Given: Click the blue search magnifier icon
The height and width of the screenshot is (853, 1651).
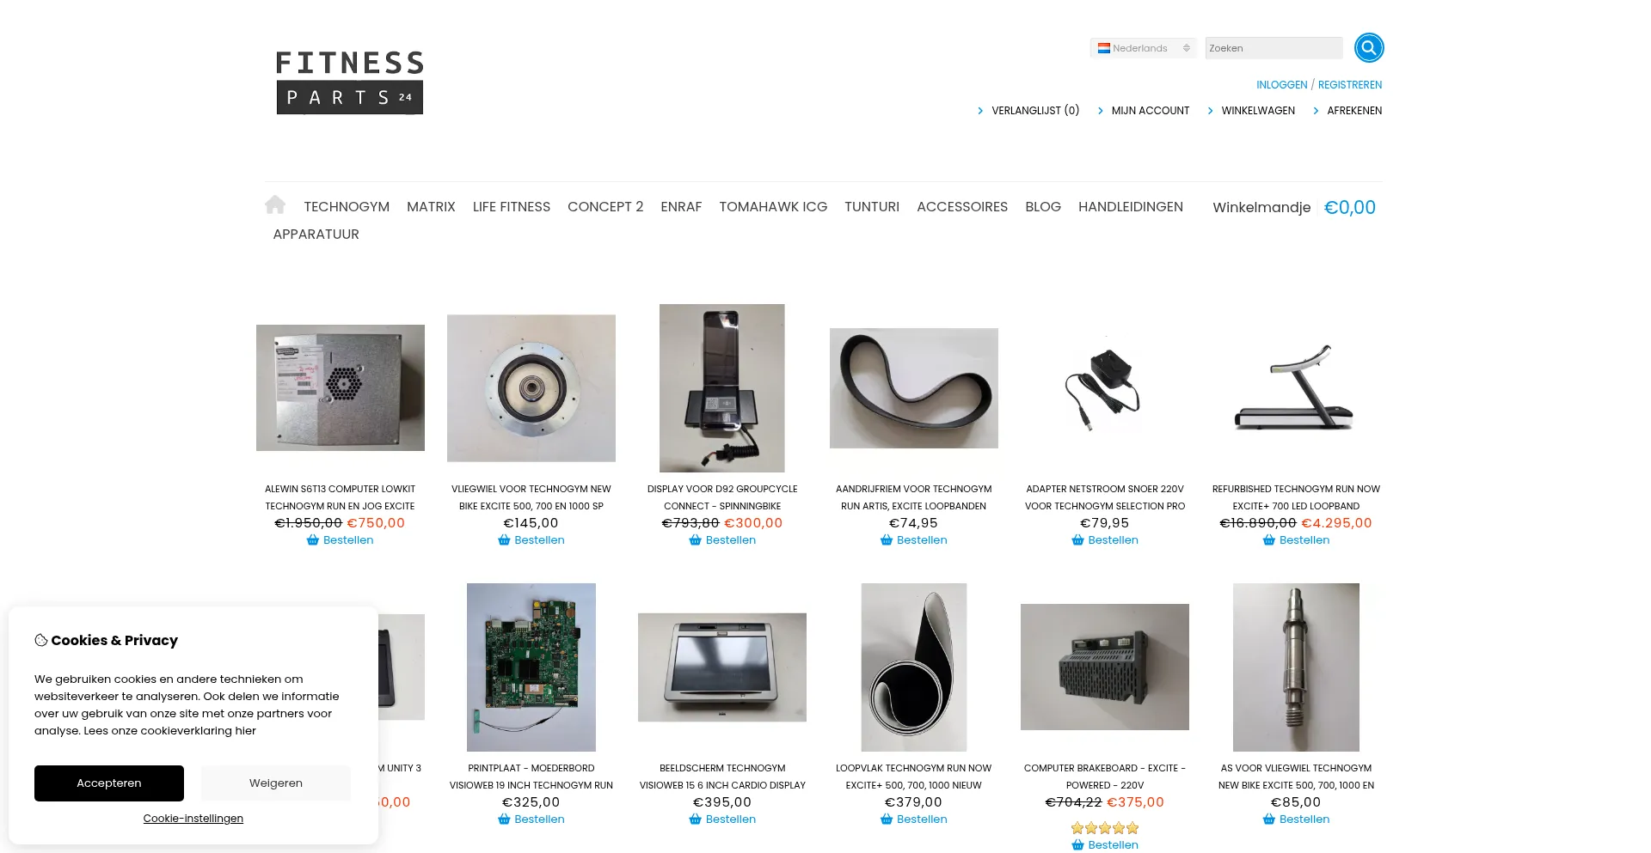Looking at the screenshot, I should [1368, 48].
